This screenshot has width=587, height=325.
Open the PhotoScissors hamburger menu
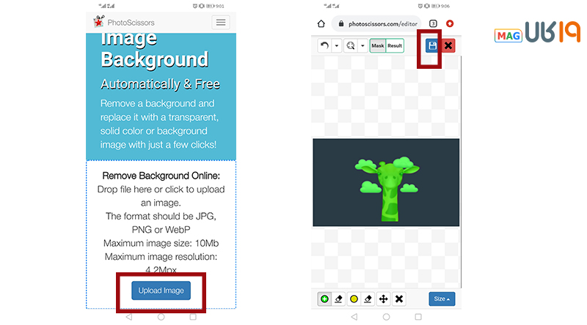tap(220, 23)
